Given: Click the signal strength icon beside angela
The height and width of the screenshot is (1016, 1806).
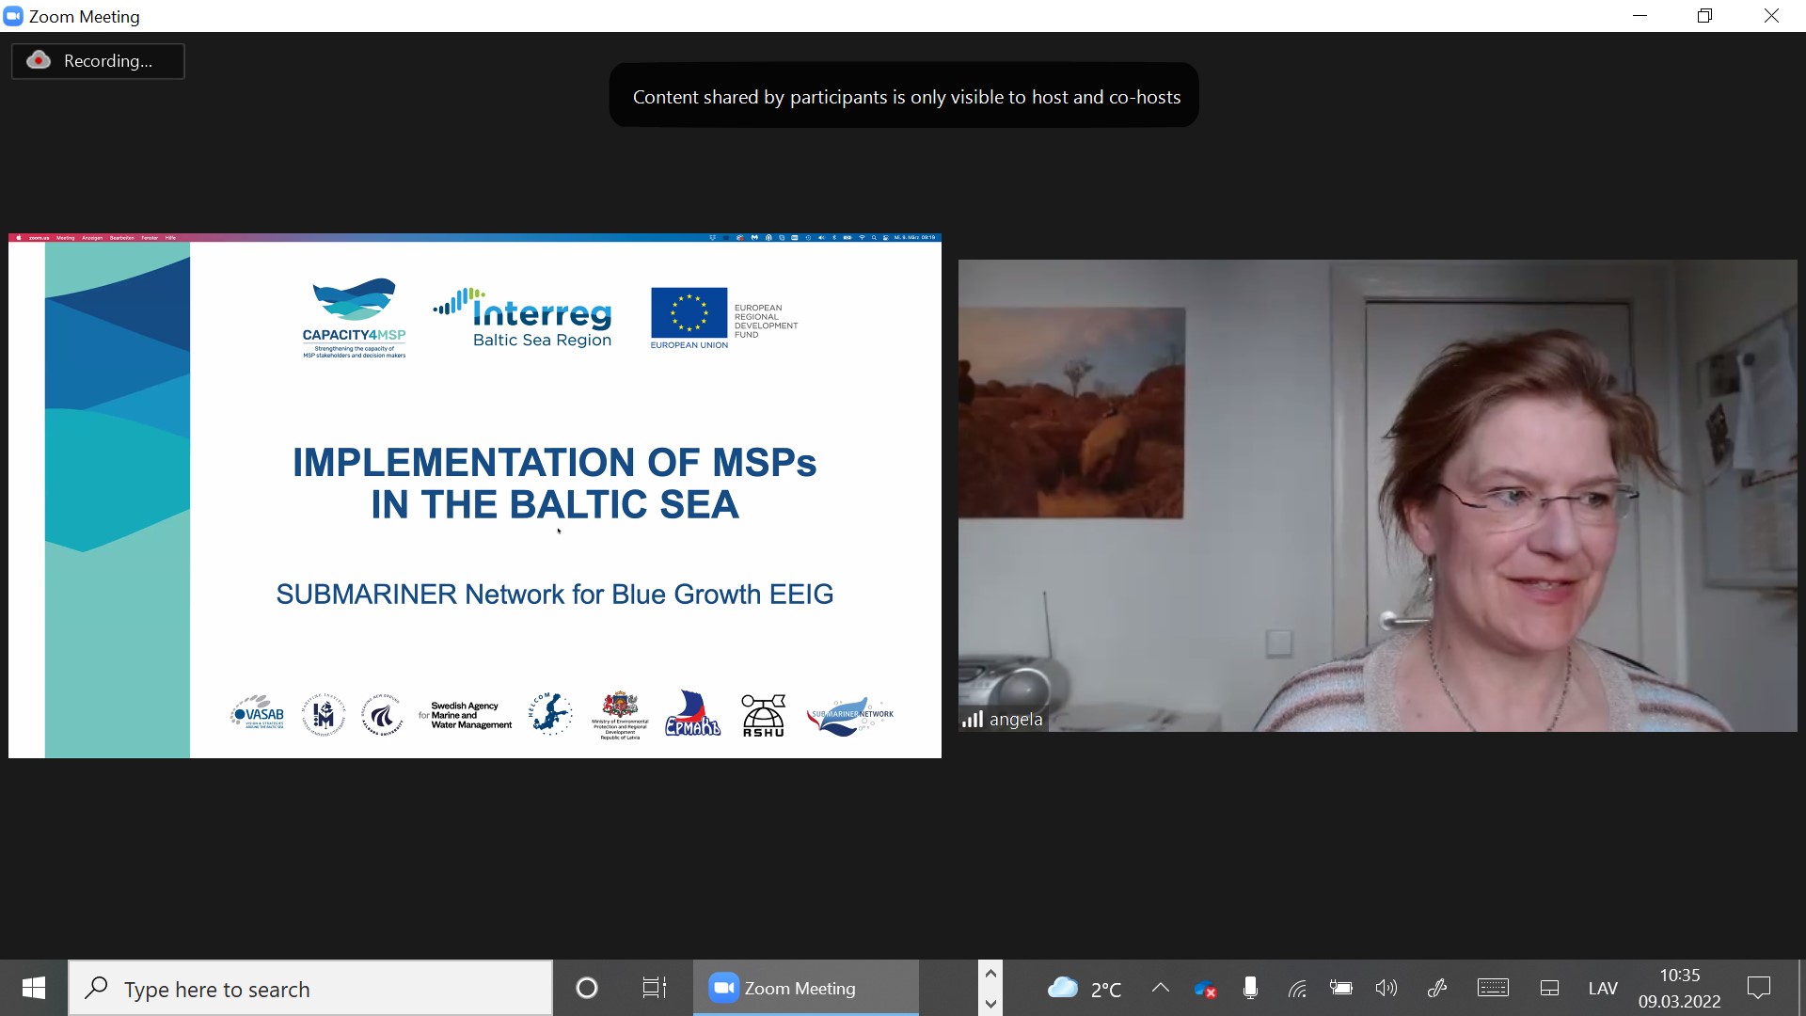Looking at the screenshot, I should (x=972, y=720).
